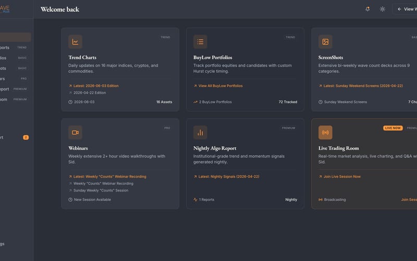This screenshot has width=417, height=261.
Task: Select the highlighted active sidebar item
Action: [15, 37]
